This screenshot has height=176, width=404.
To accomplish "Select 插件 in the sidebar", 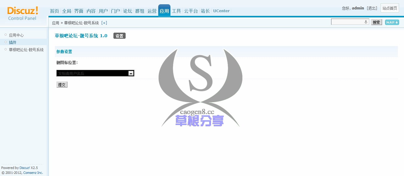I will (13, 42).
